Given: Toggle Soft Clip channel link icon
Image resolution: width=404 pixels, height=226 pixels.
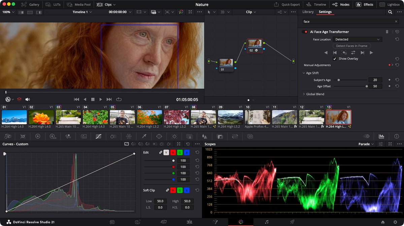Looking at the screenshot, I should click(x=167, y=190).
